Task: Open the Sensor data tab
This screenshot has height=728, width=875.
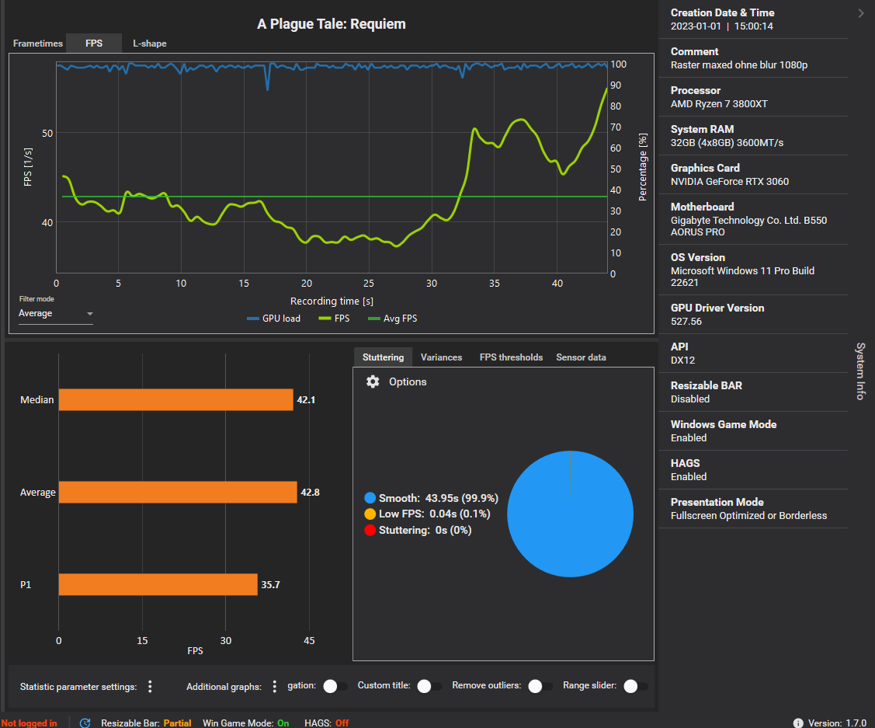Action: pos(581,357)
